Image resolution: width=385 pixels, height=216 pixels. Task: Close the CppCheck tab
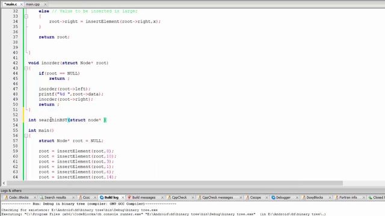(x=192, y=197)
